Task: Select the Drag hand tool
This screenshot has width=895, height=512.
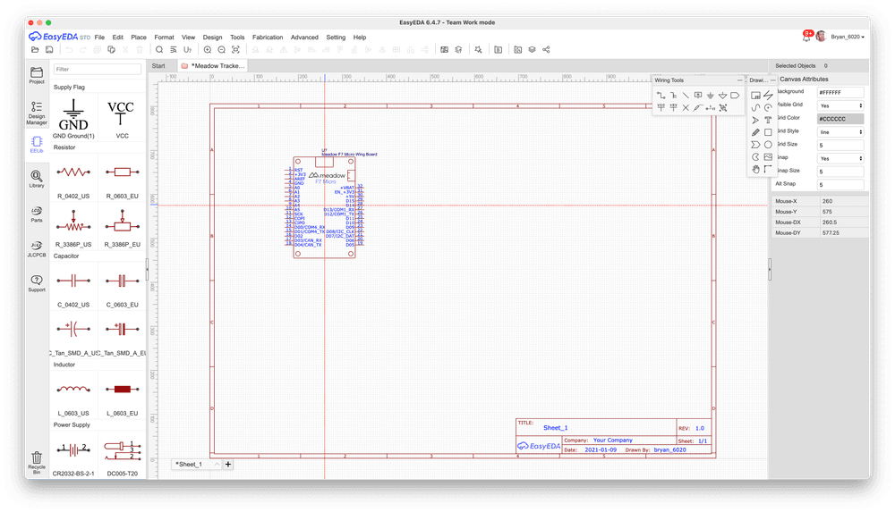Action: click(755, 170)
